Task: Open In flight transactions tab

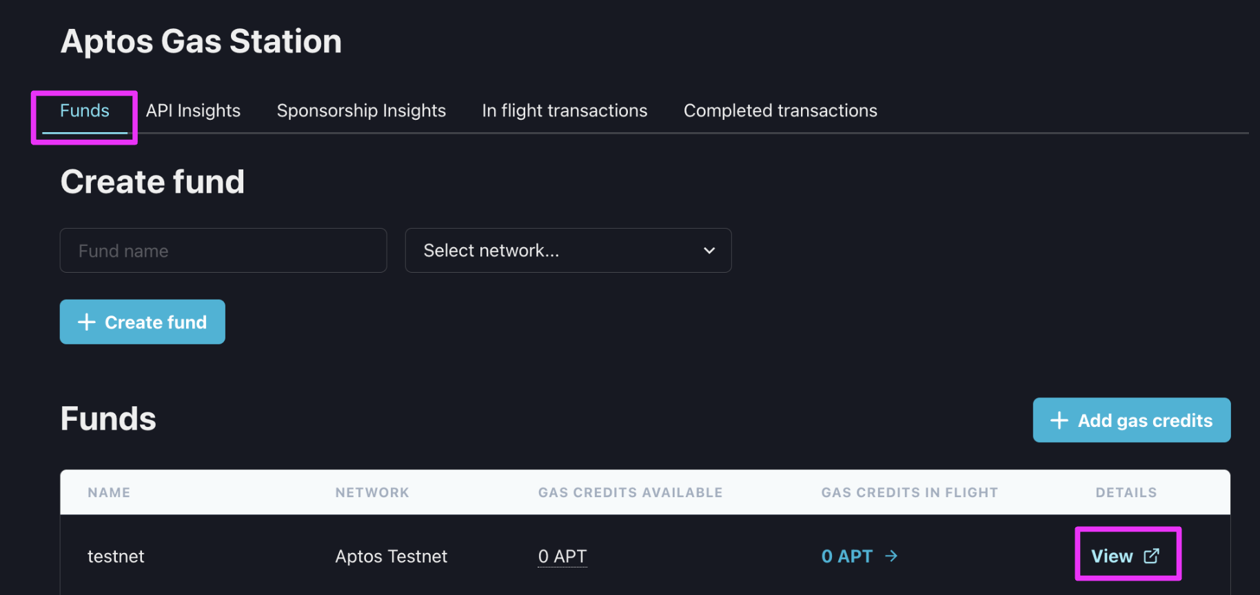Action: [565, 111]
